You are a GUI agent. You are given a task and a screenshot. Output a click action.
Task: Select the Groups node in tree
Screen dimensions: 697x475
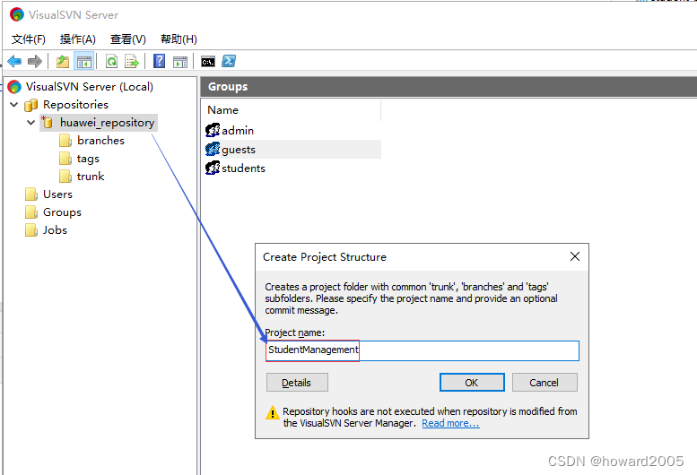62,212
